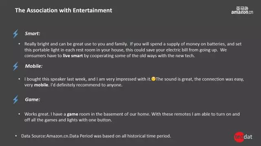
Task: Click the yellow emoji in the speaker review
Action: [x=153, y=79]
